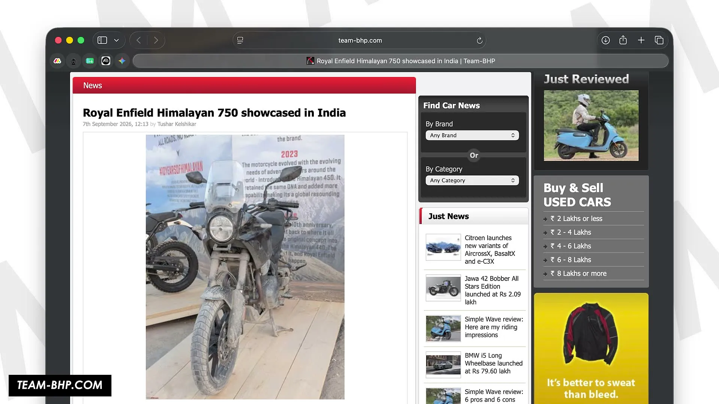Show tab overview icon
This screenshot has width=719, height=404.
pos(659,40)
